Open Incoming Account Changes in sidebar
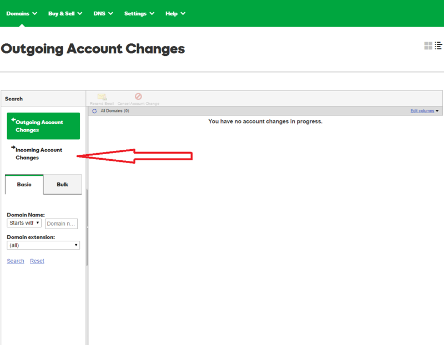This screenshot has height=345, width=444. point(39,154)
